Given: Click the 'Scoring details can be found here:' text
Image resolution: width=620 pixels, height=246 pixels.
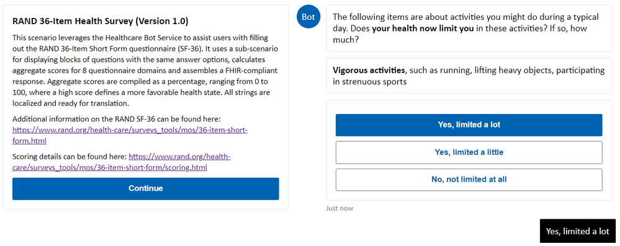Looking at the screenshot, I should (70, 157).
